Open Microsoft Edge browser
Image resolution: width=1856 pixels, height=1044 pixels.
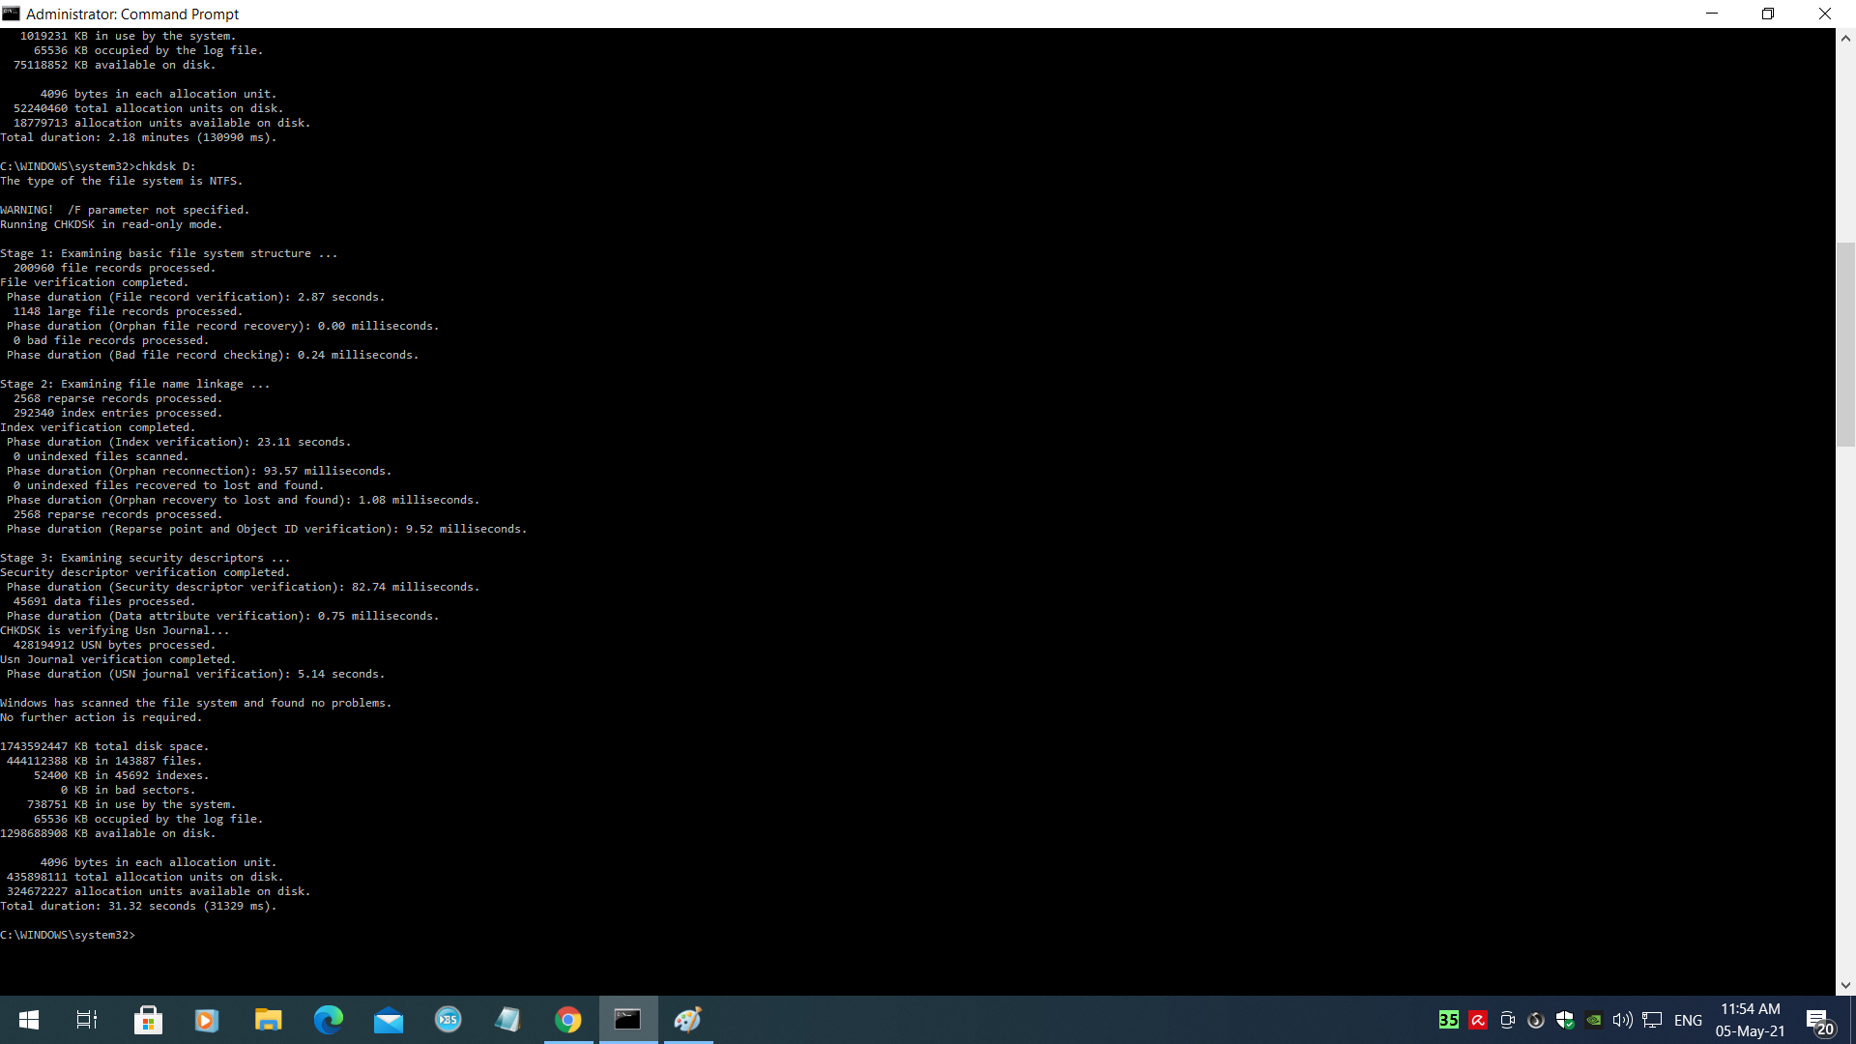click(329, 1020)
